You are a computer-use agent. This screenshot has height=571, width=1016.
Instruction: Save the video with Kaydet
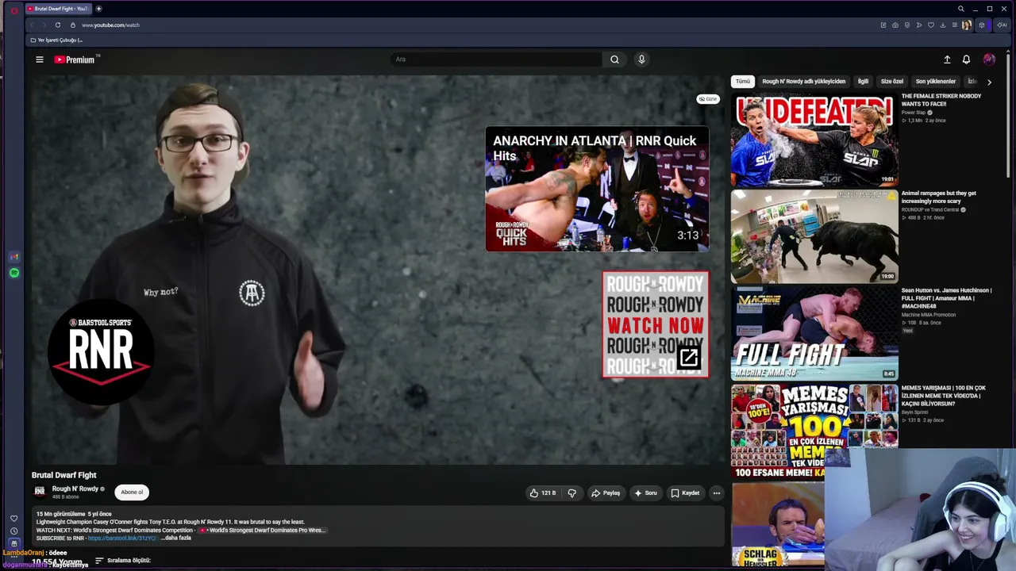(x=685, y=493)
